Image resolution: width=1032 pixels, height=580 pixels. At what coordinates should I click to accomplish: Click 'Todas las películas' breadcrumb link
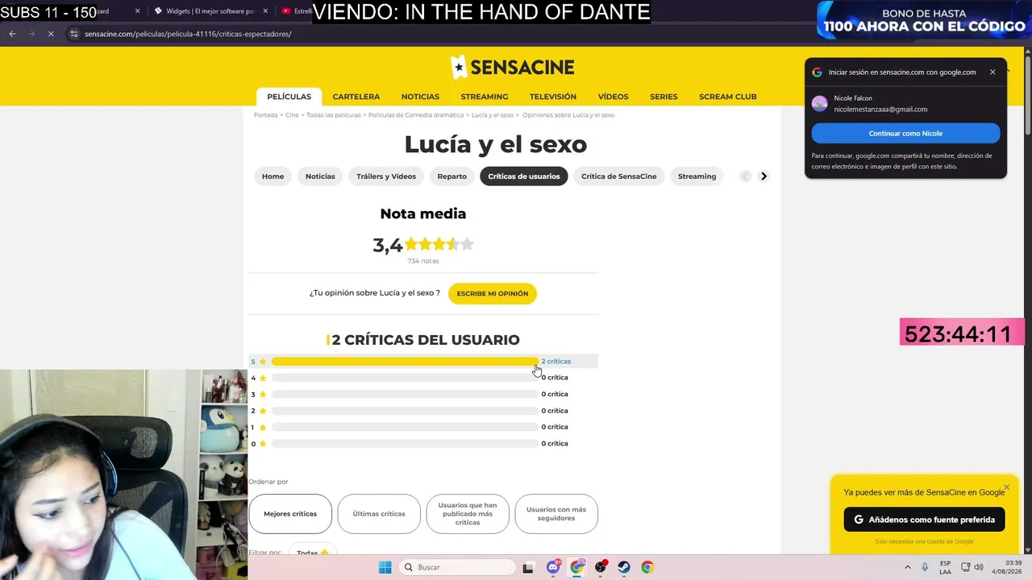334,115
